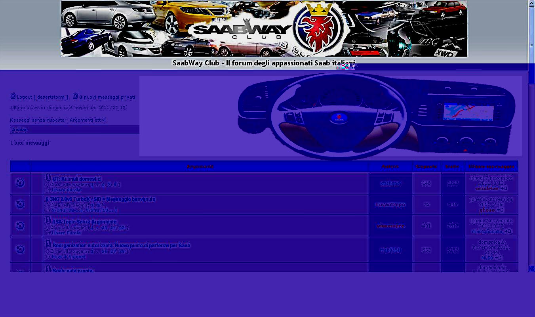The width and height of the screenshot is (535, 317).
Task: Open the TSA:Topic Senza Argomento thread
Action: 85,222
